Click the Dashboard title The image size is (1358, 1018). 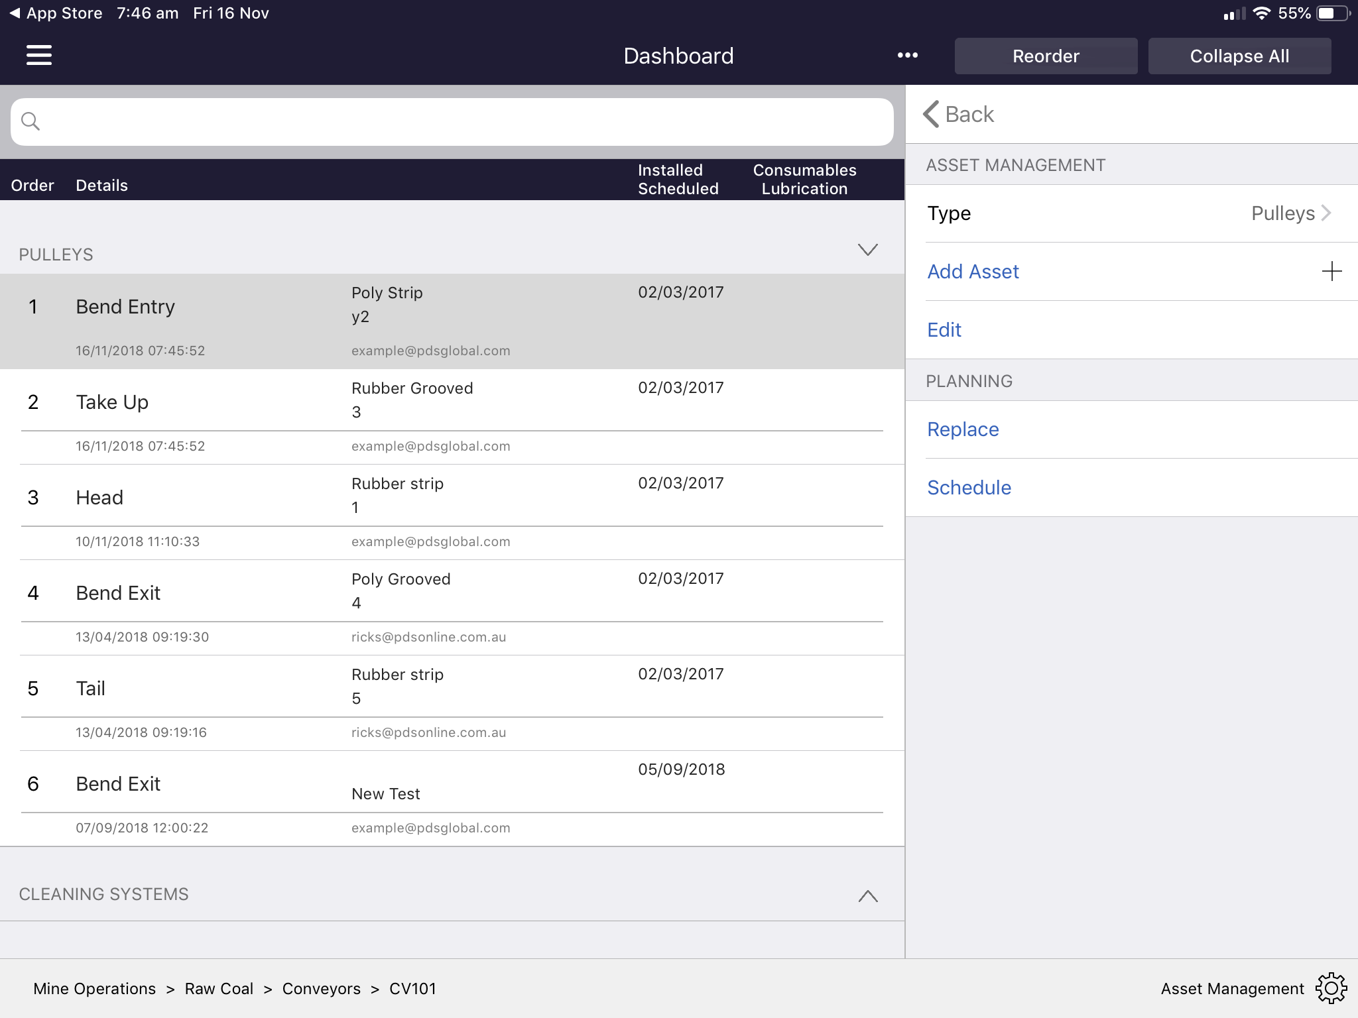pos(678,56)
